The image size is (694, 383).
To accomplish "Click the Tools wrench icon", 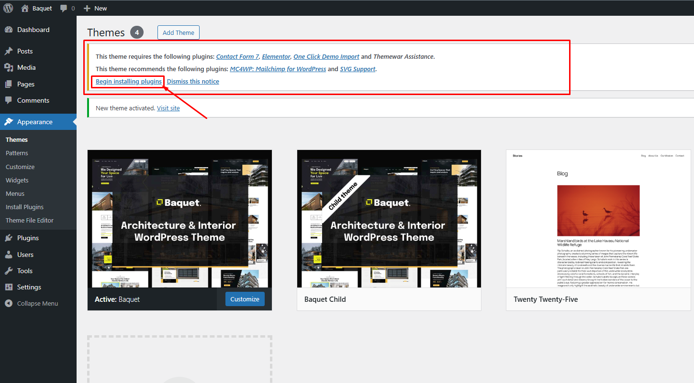I will [x=9, y=271].
